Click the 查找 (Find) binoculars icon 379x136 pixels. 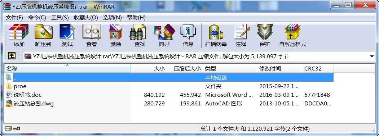[138, 32]
